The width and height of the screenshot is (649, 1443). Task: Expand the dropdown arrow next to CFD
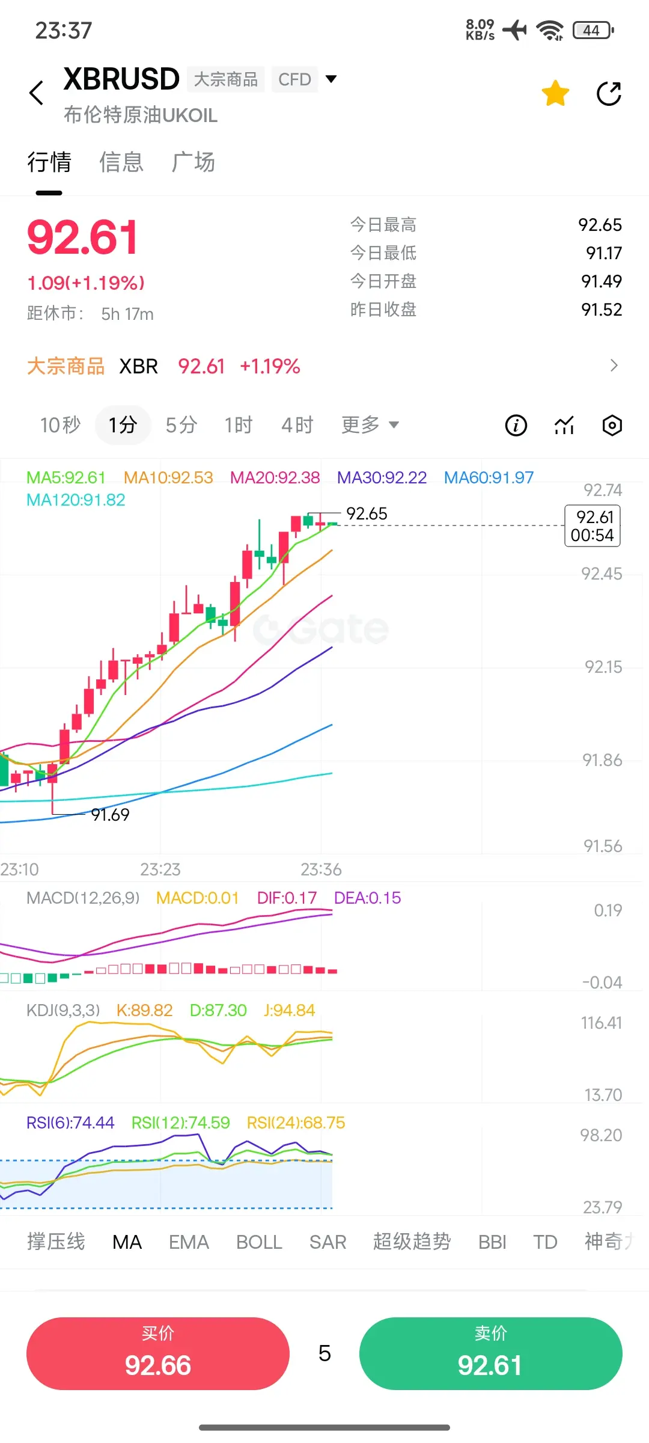tap(331, 79)
